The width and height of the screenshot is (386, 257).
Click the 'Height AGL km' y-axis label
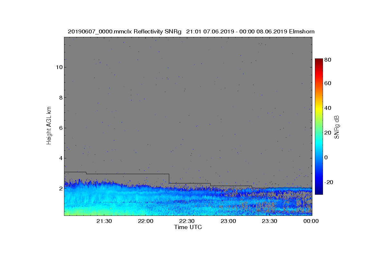[x=49, y=126]
